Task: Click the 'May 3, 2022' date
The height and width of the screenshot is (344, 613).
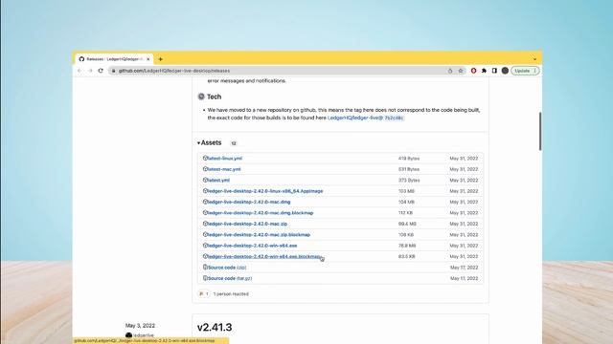Action: [x=141, y=326]
